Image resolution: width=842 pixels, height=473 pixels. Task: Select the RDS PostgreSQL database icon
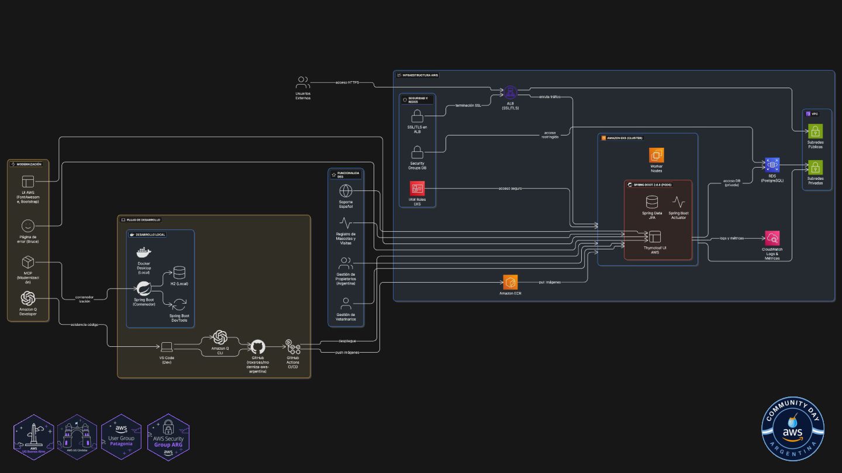pyautogui.click(x=772, y=165)
